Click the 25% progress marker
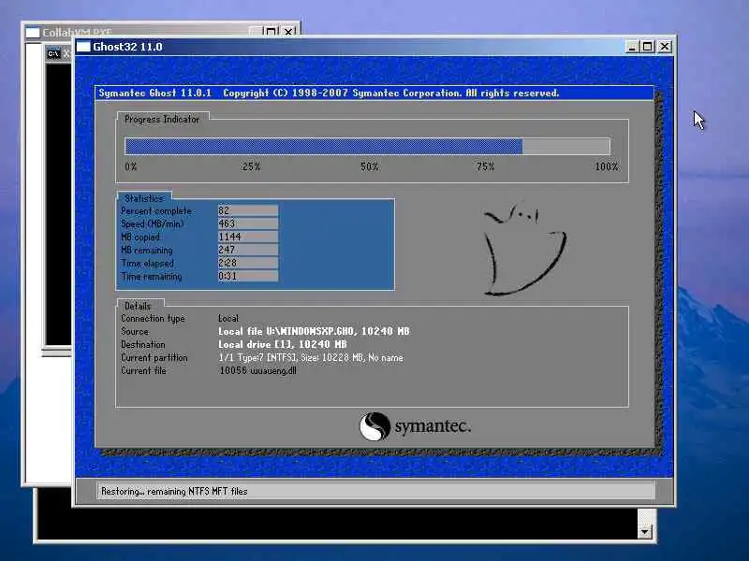 pyautogui.click(x=251, y=167)
